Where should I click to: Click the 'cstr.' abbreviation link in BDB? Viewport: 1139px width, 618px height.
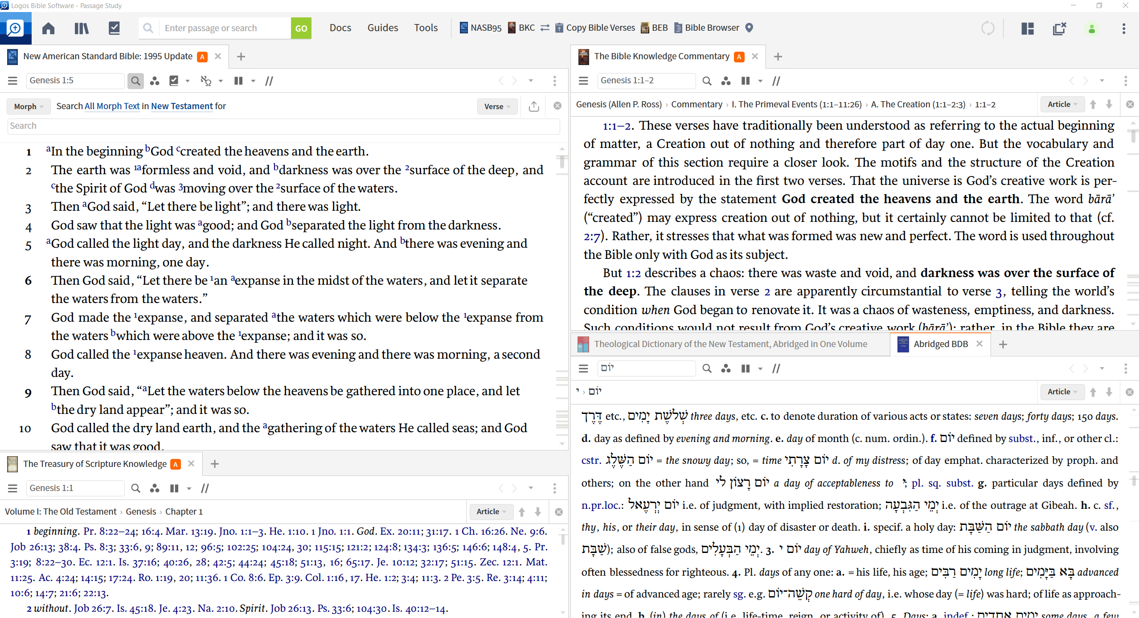[x=591, y=461]
